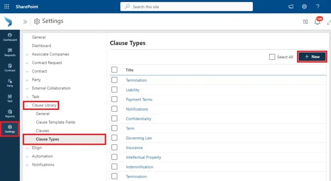Expand the Party settings group chevron

click(27, 80)
